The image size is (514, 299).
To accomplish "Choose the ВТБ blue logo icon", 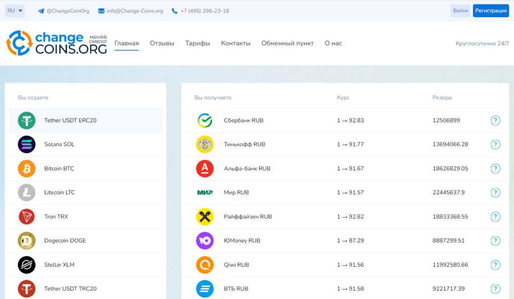I will click(x=205, y=289).
